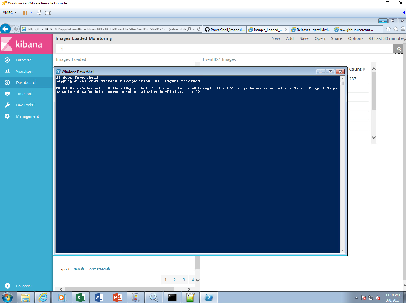Send Ctrl+Alt+Del to the virtual machine
Screen dimensions: 406x303
click(x=39, y=13)
